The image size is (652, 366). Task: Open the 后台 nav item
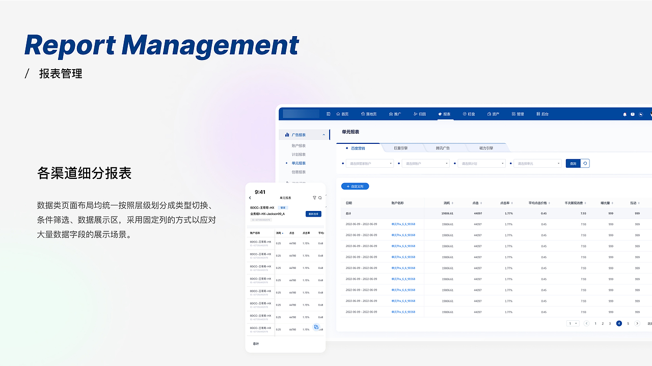coord(542,114)
